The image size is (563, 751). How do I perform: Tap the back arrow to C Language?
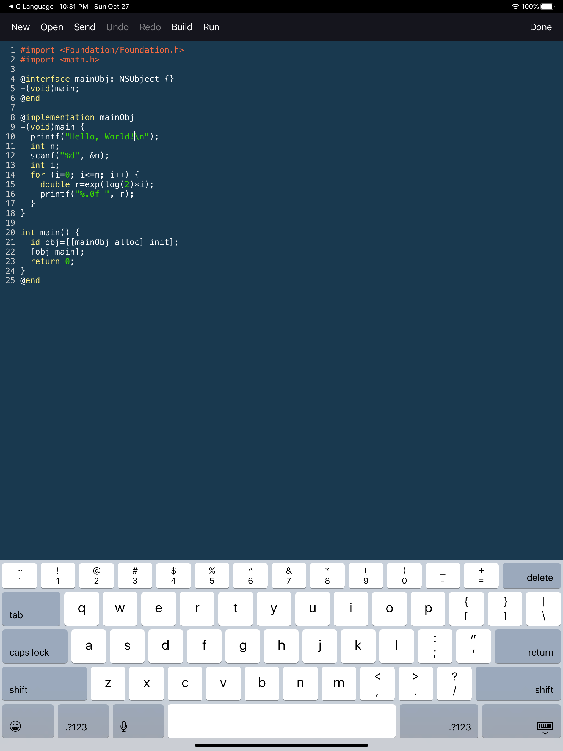point(11,6)
